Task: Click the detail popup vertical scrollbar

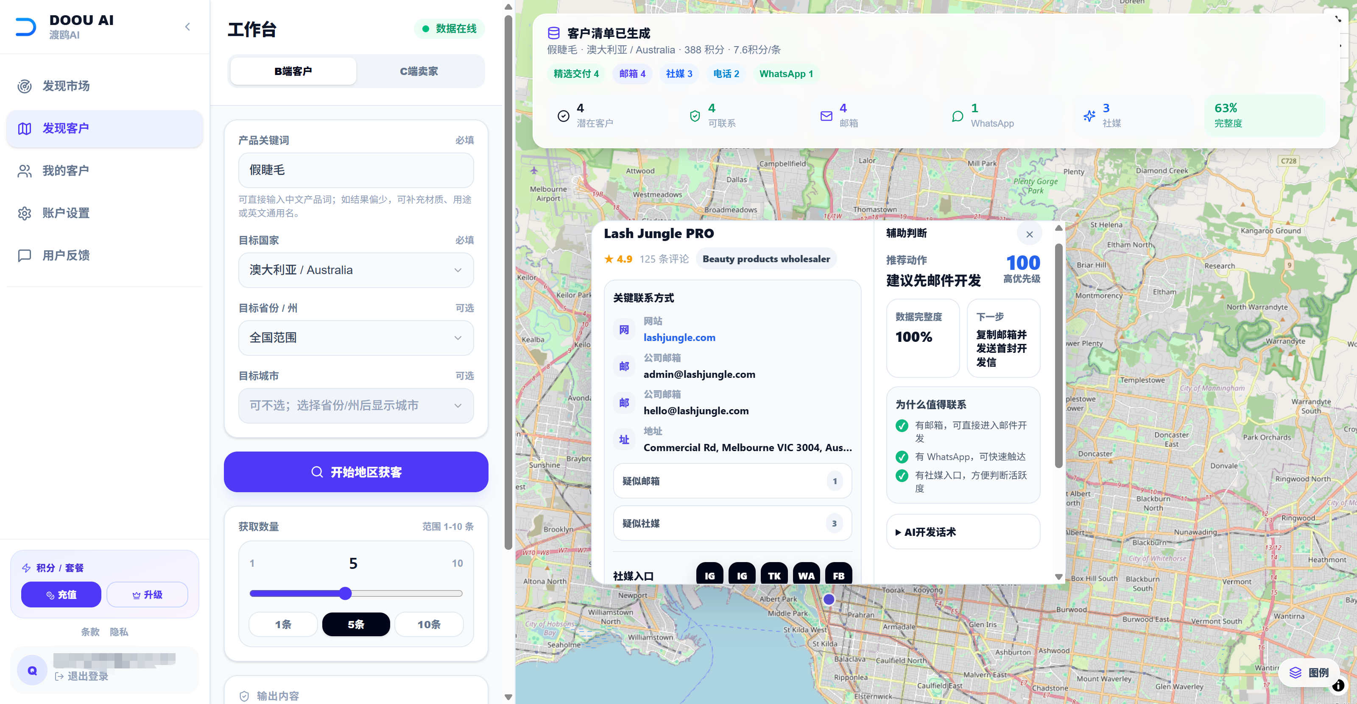Action: click(1058, 355)
